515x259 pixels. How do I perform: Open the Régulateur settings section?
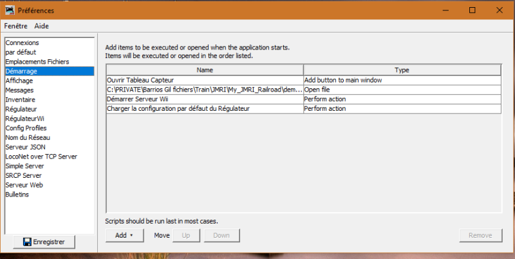point(21,110)
